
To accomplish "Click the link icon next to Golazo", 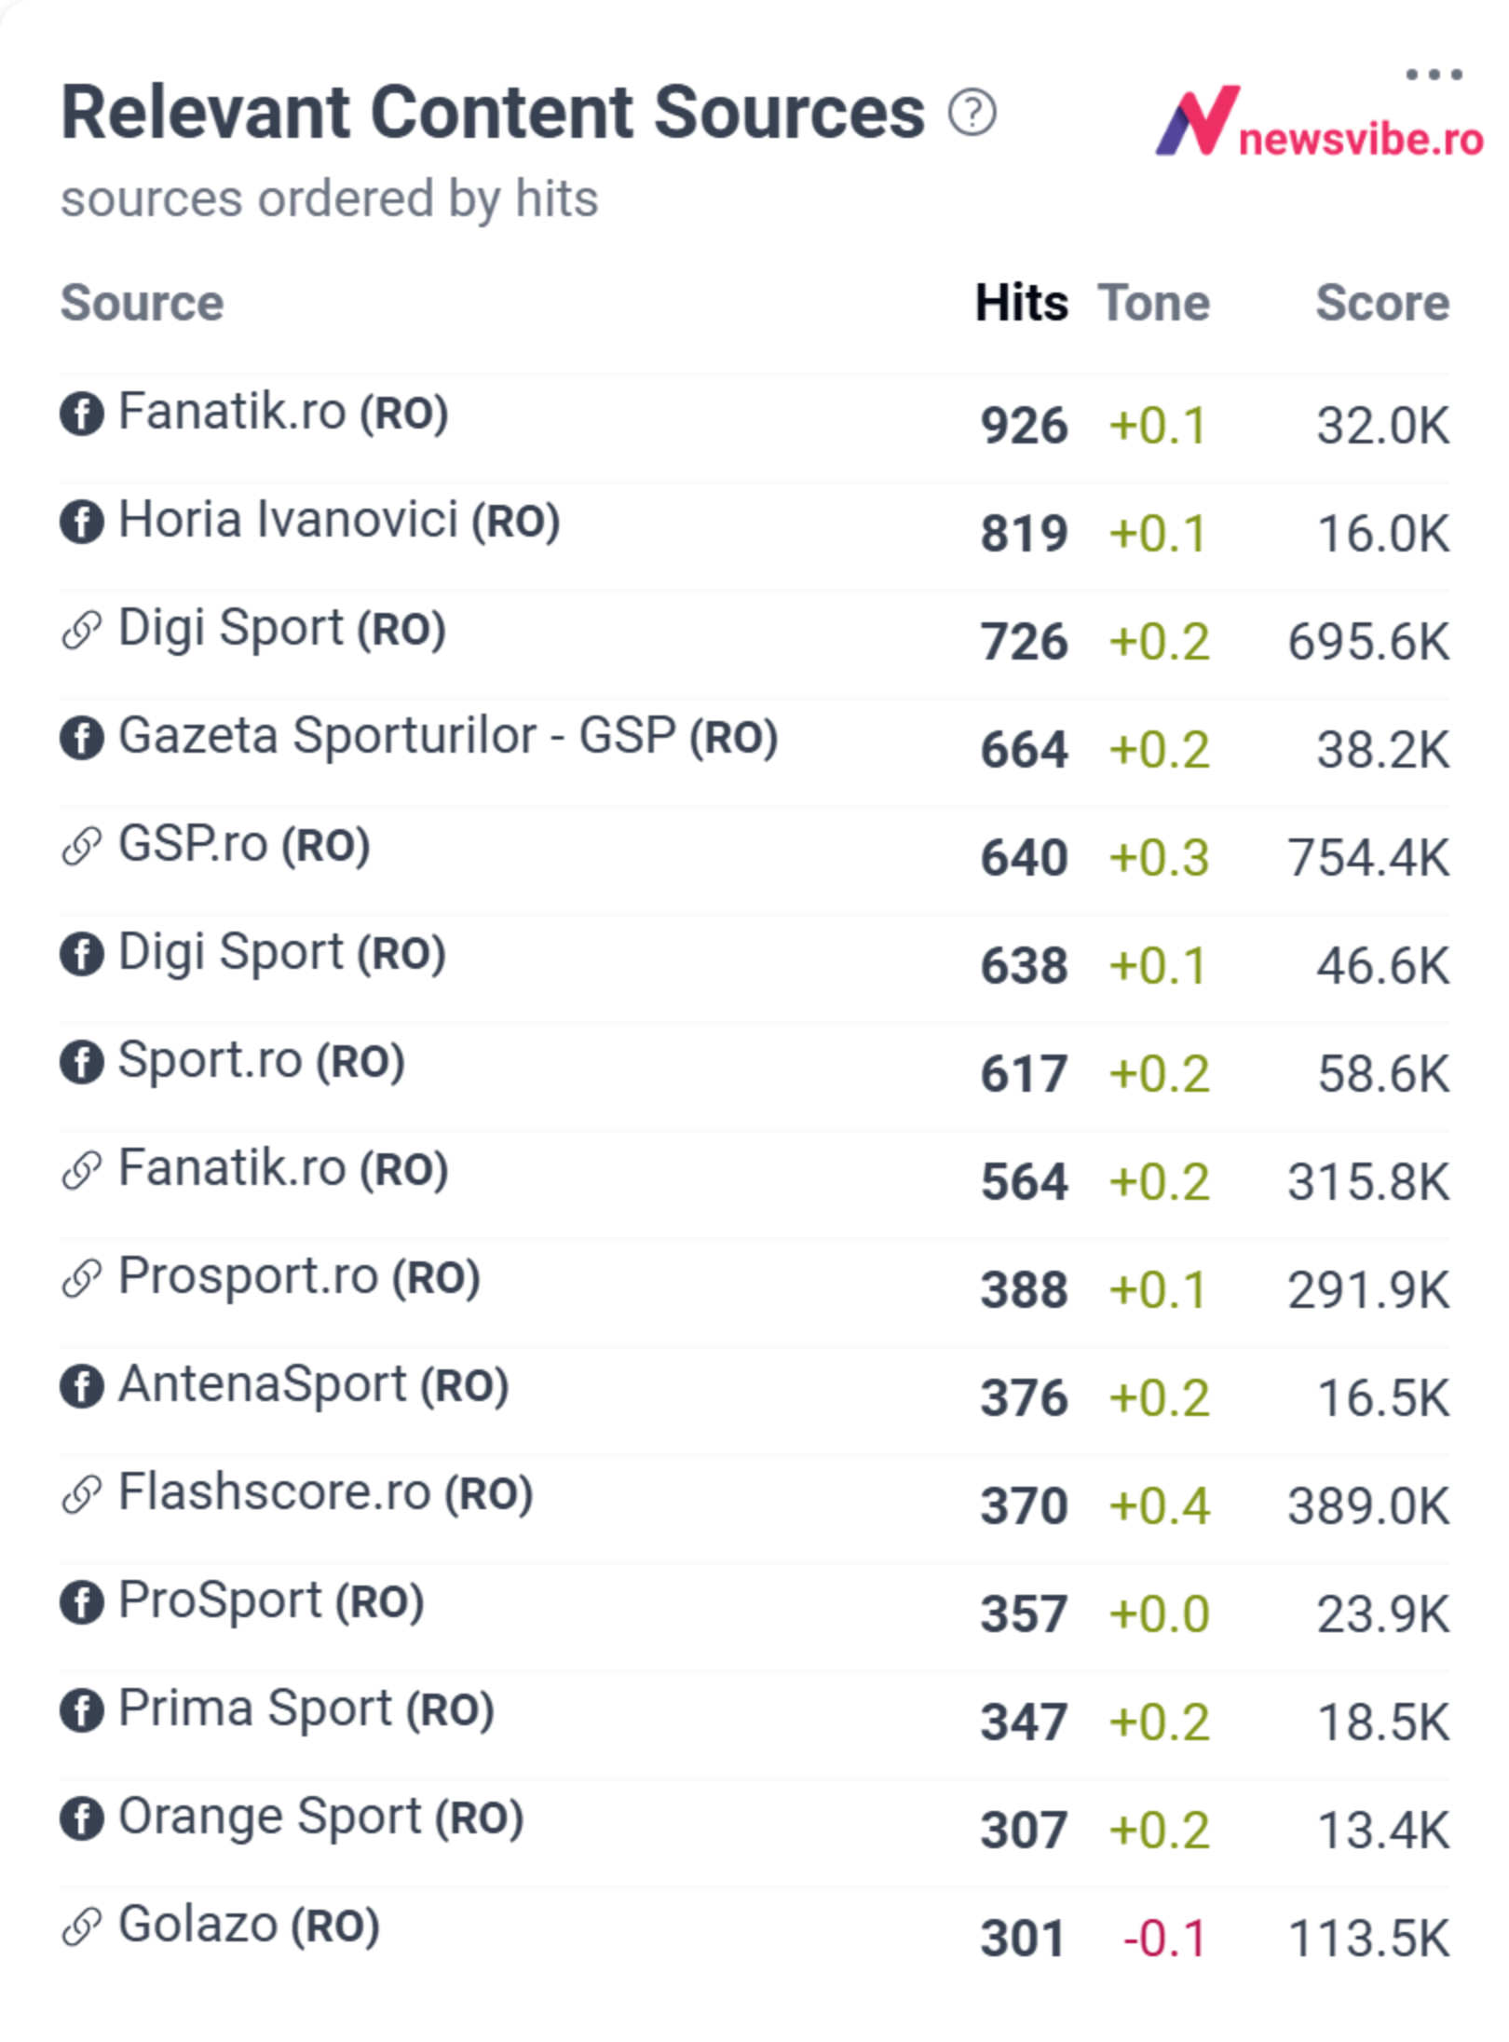I will [82, 1926].
